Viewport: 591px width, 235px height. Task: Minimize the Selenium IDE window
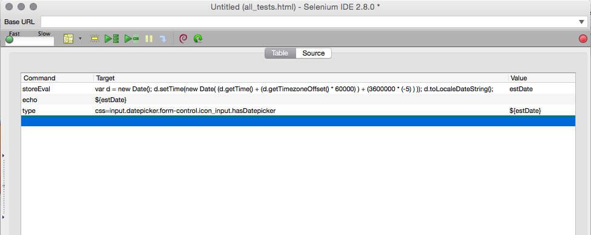coord(21,7)
